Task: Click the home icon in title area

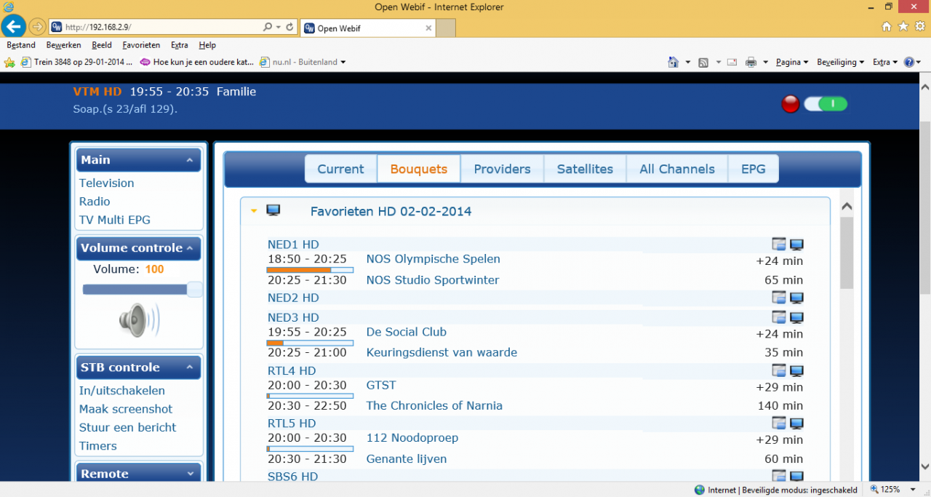Action: (x=886, y=26)
